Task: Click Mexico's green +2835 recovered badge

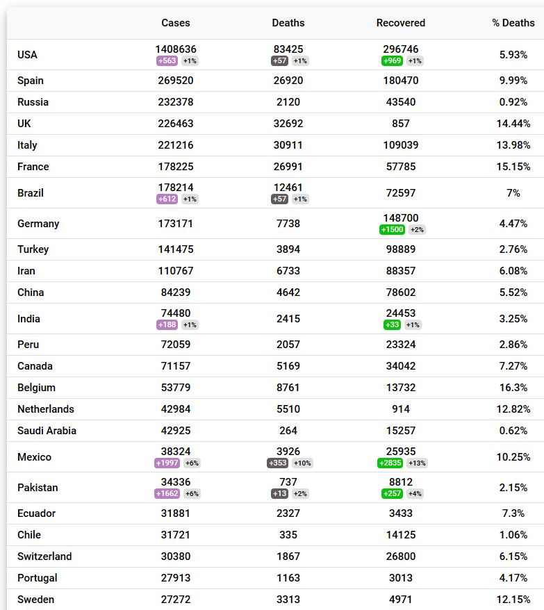Action: click(390, 463)
